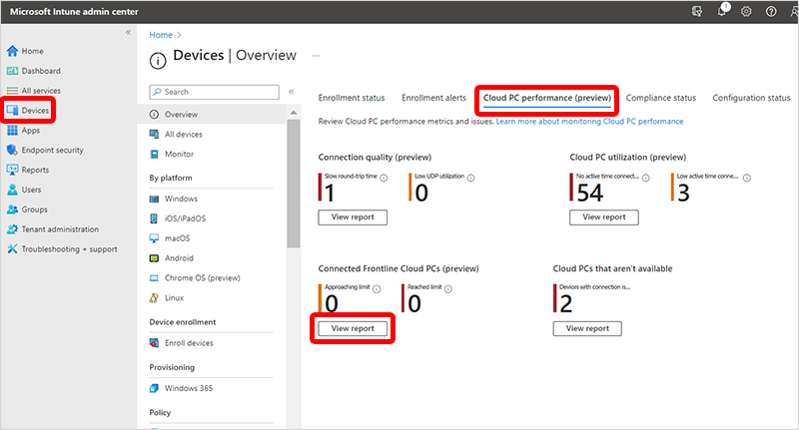Open Windows platform devices

[173, 199]
